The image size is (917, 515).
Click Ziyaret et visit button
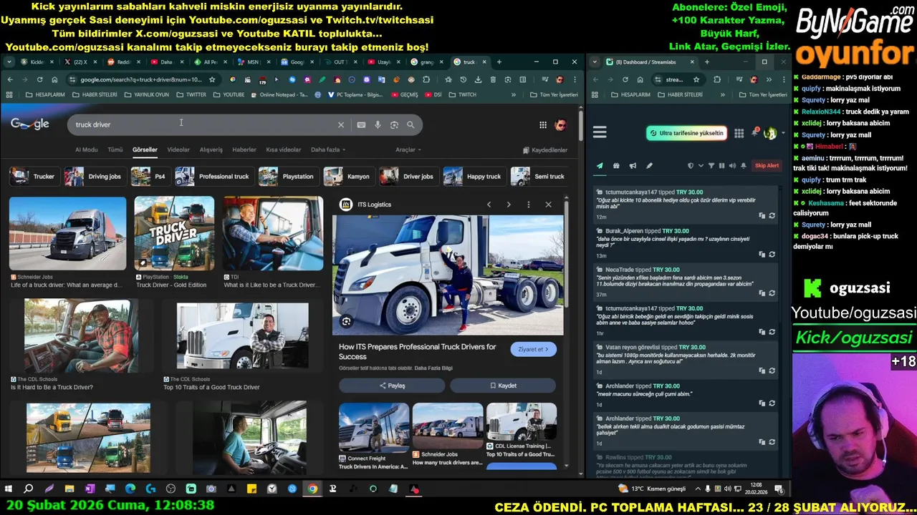pos(533,350)
